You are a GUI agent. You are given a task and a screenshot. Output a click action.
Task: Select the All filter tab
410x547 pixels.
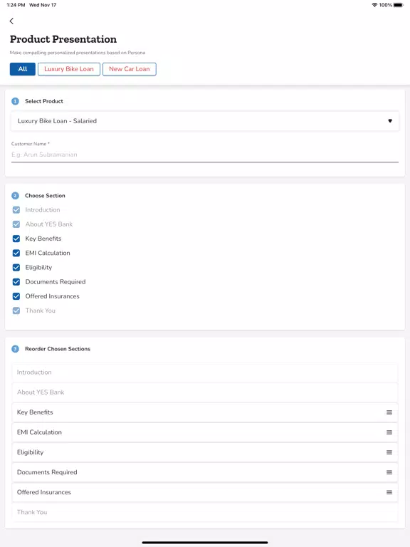pos(23,69)
